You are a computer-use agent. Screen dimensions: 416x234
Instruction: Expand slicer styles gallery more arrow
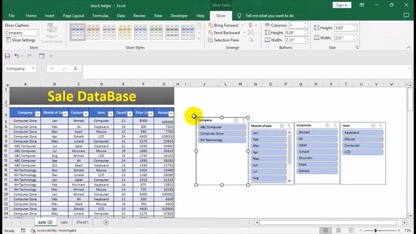(198, 39)
